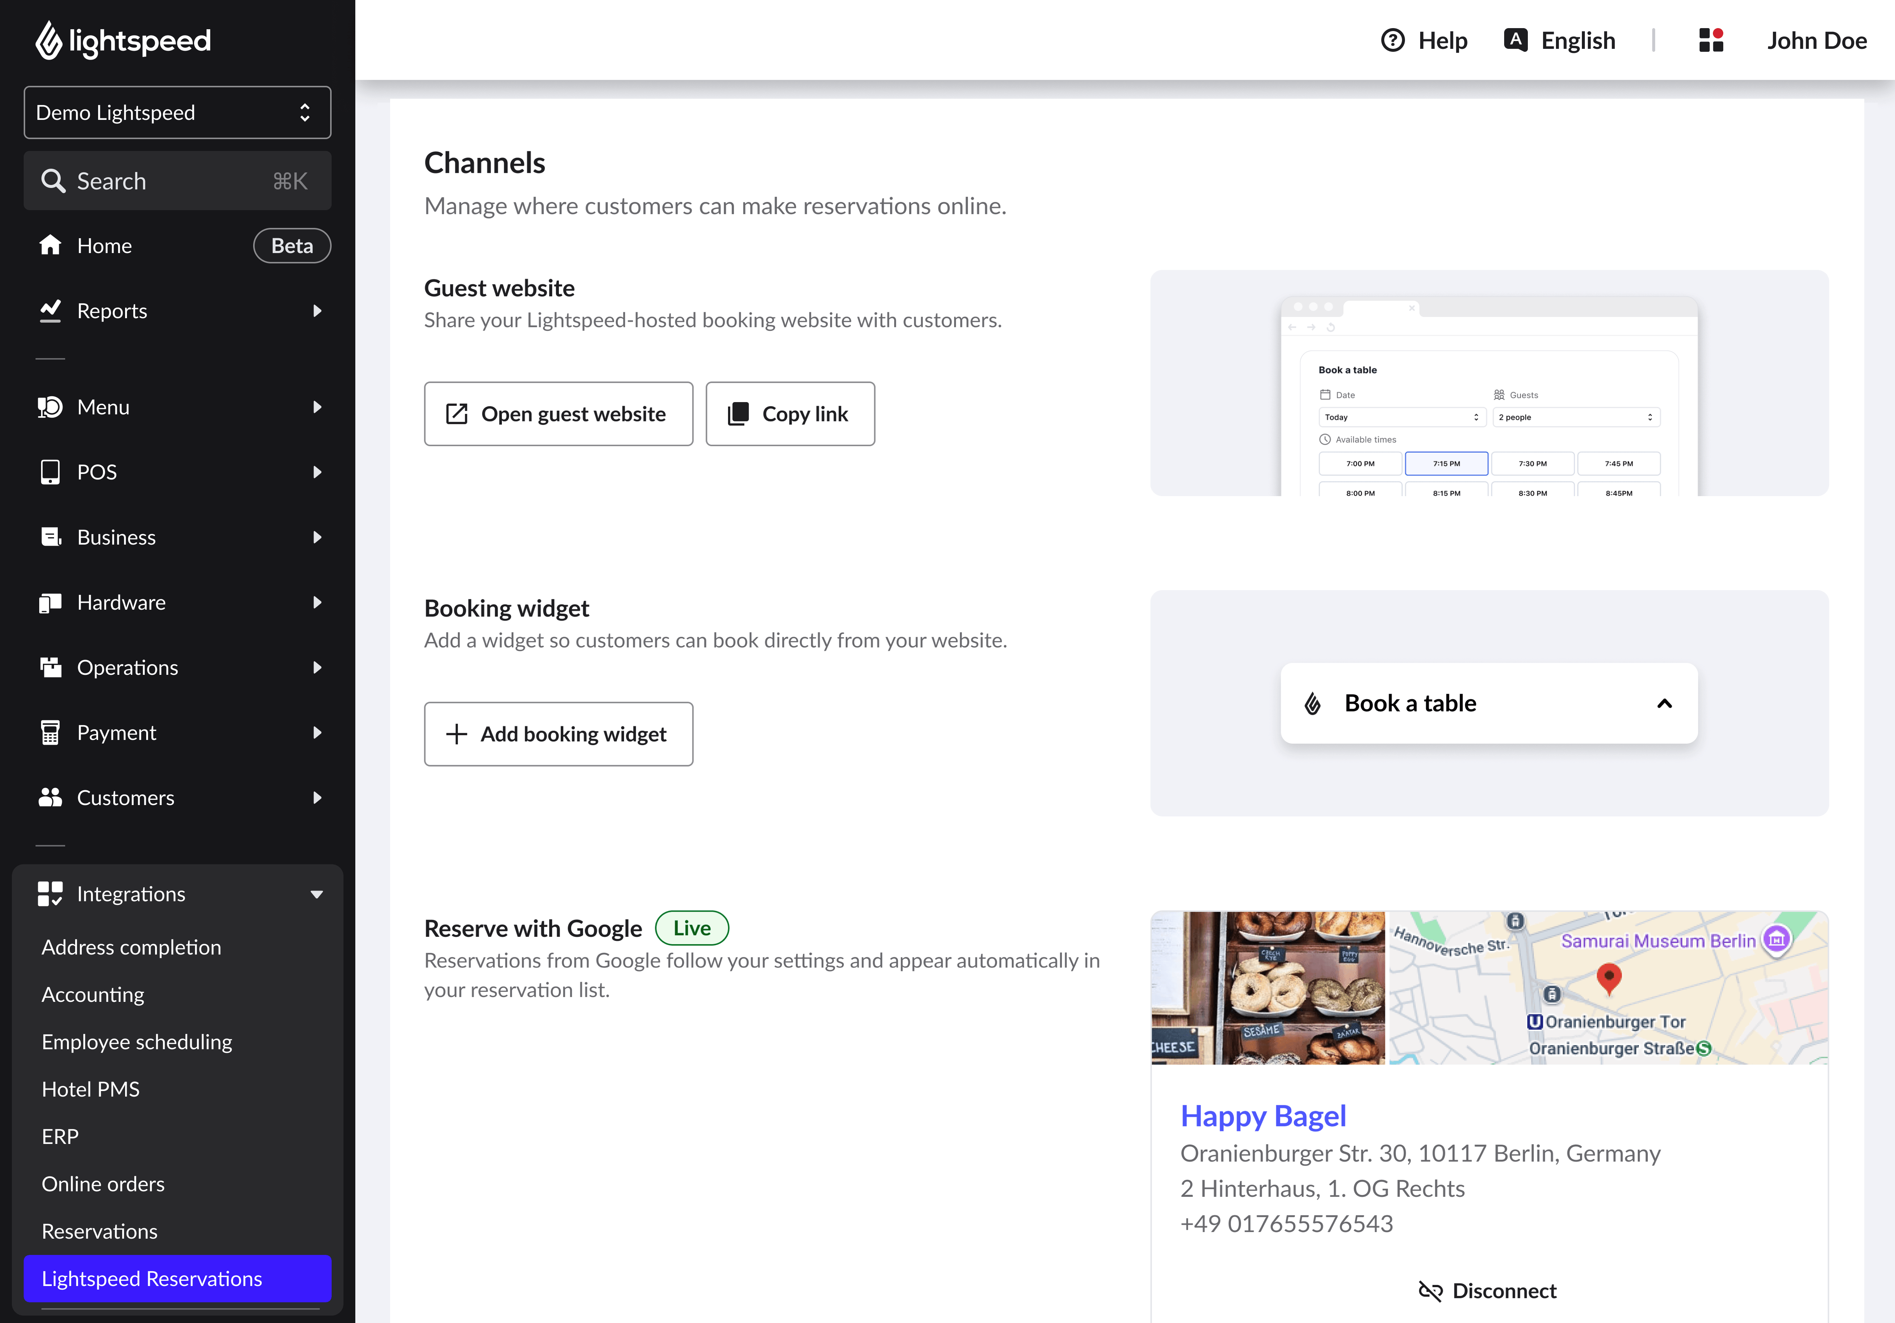Click the Lightspeed flame logo
The height and width of the screenshot is (1323, 1895).
[x=49, y=40]
